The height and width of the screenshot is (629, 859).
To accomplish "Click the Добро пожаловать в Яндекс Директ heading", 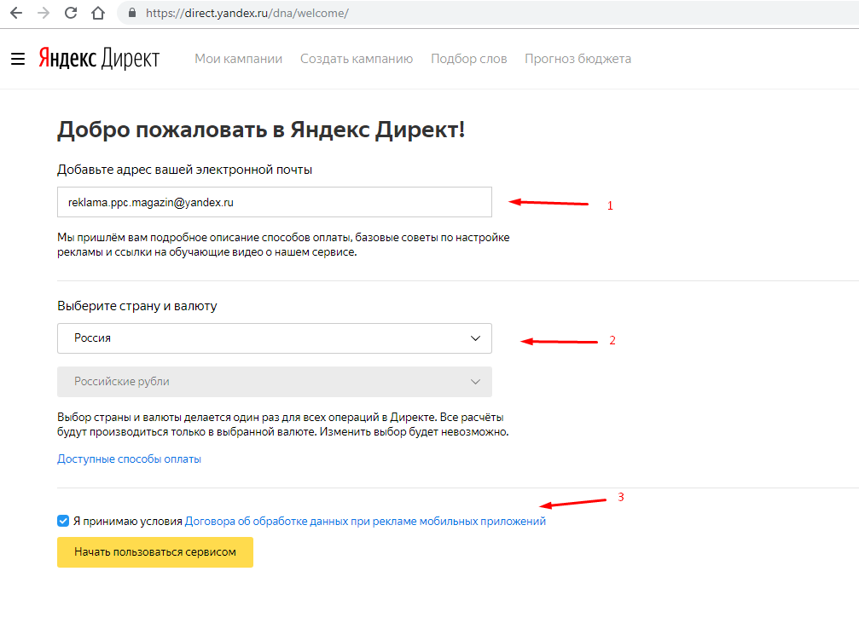I will point(261,130).
